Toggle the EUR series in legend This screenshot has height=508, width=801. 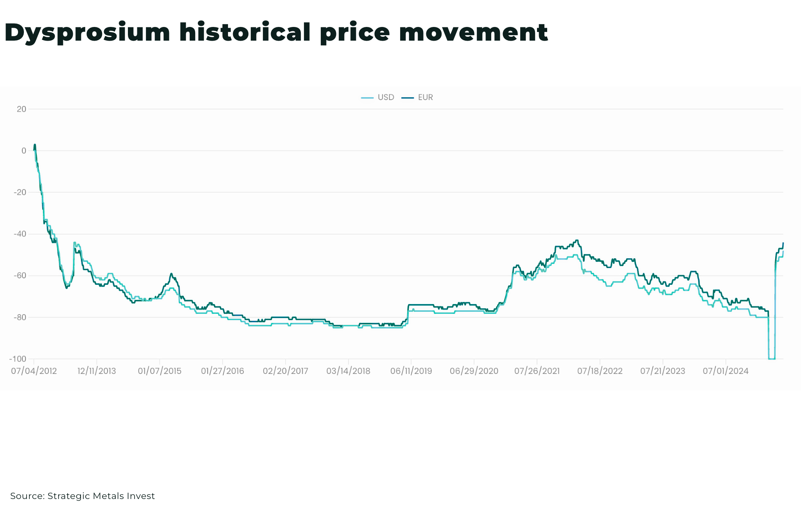click(417, 97)
